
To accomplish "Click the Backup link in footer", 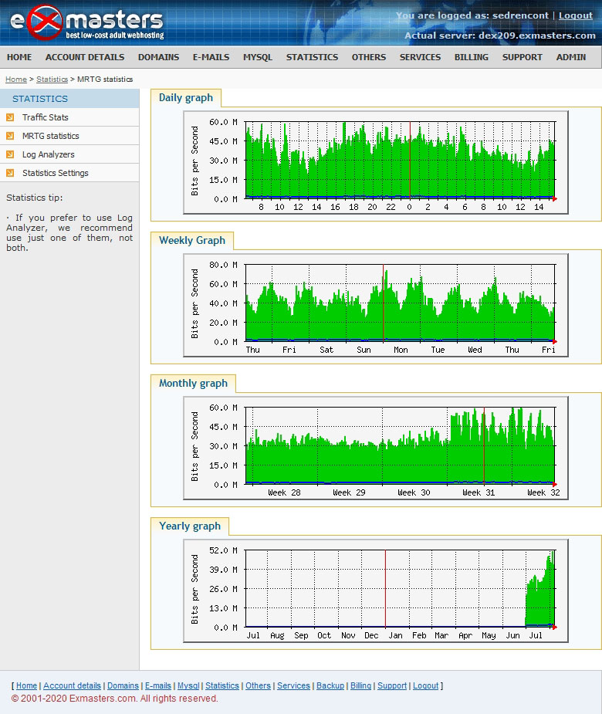I will pyautogui.click(x=330, y=685).
